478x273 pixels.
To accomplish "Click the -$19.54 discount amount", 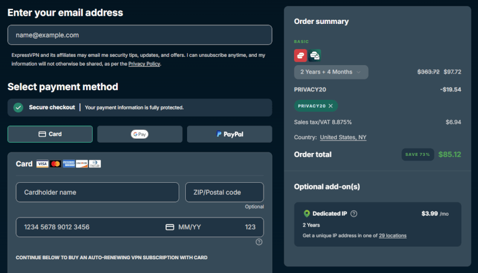I will coord(451,90).
